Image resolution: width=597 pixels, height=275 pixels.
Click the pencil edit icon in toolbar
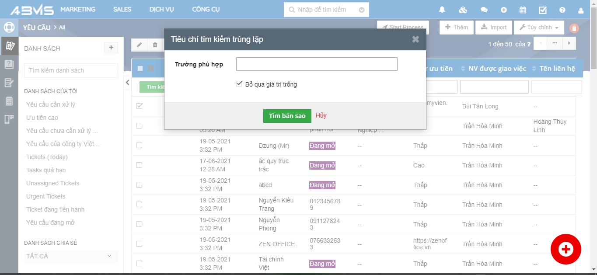click(140, 44)
